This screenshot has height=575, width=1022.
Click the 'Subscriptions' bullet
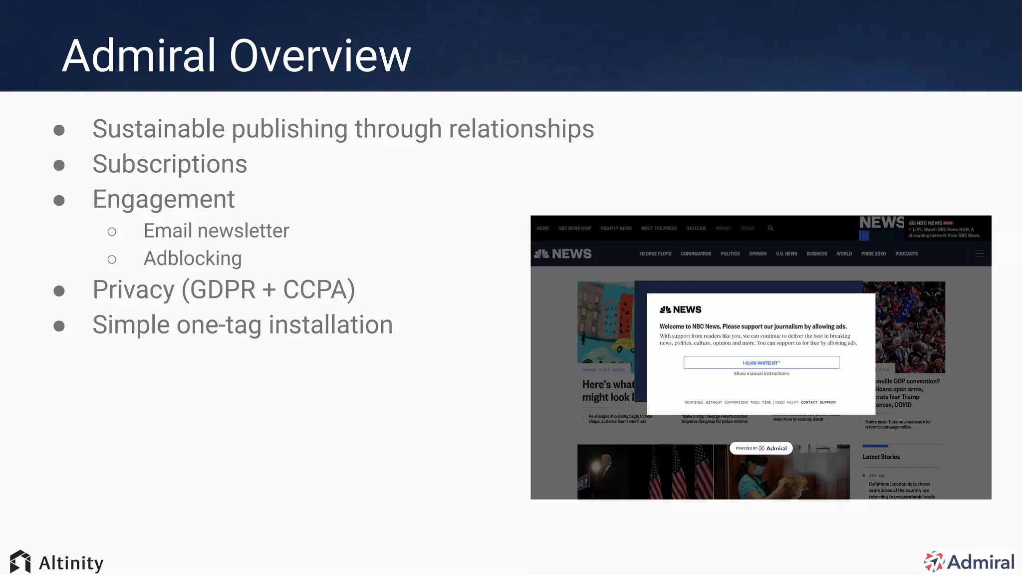pyautogui.click(x=170, y=164)
